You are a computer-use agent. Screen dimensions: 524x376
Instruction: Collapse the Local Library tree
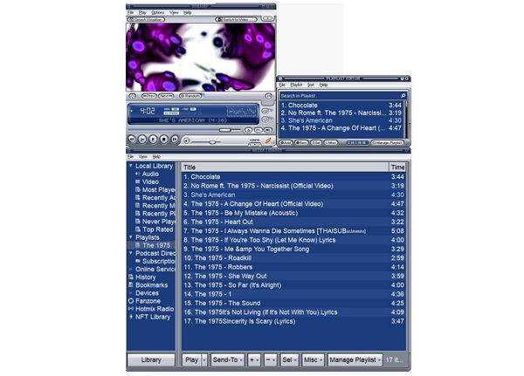131,166
